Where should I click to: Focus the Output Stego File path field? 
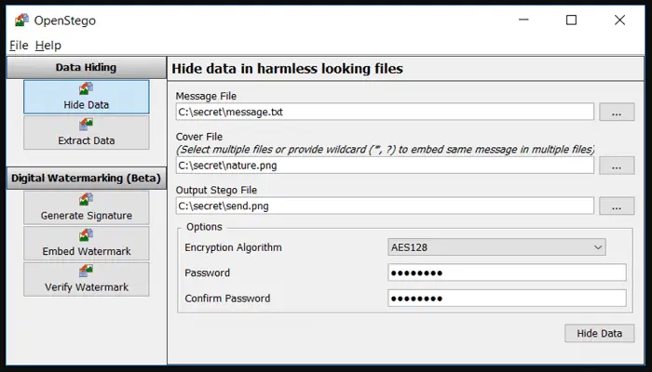click(x=385, y=206)
